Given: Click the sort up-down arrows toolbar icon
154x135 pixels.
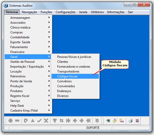Looking at the screenshot, I should [62, 121].
